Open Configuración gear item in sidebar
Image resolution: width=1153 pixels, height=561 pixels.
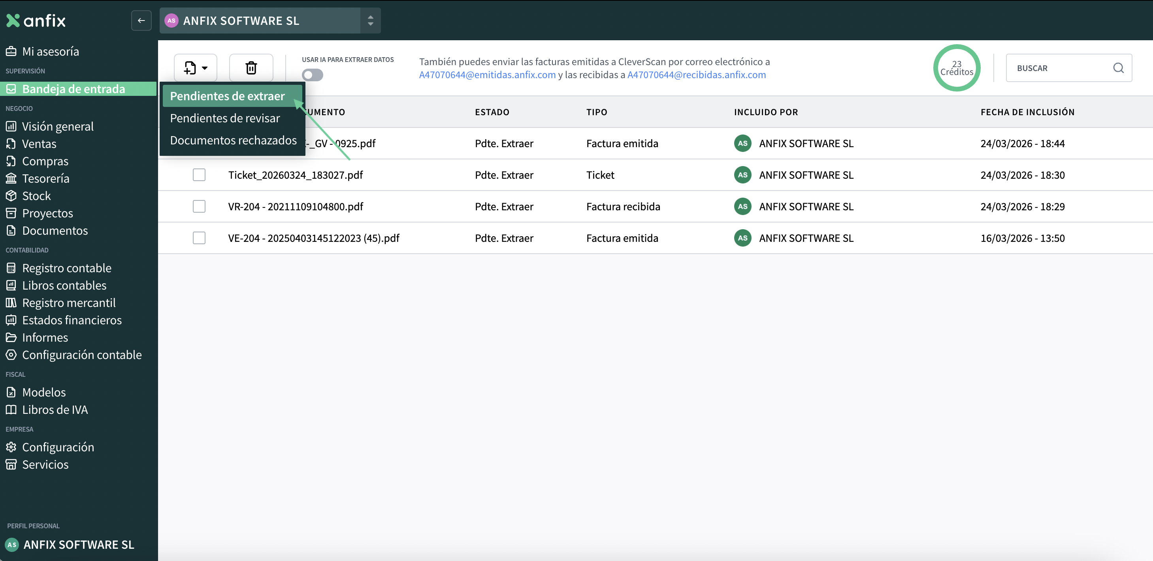(x=58, y=447)
